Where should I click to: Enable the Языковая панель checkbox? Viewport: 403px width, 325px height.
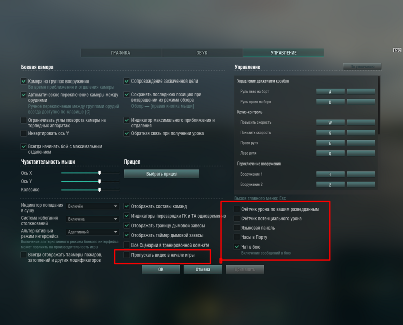[237, 228]
